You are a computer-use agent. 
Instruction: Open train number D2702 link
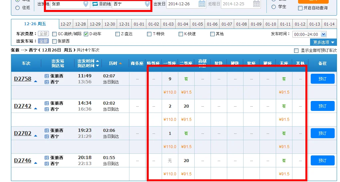pos(23,133)
